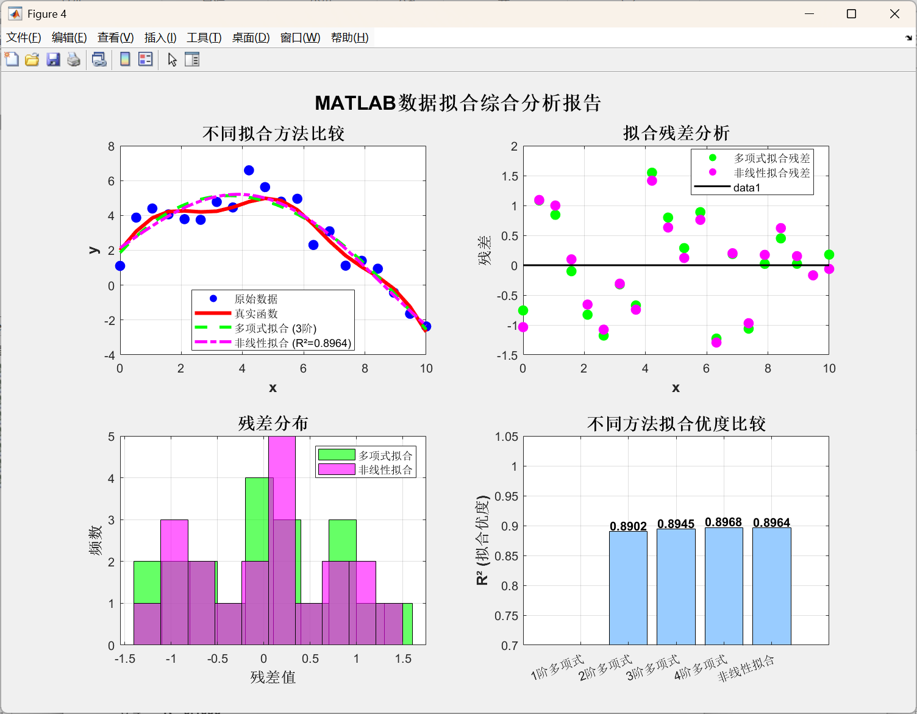The image size is (917, 714).
Task: Click the 2阶多项式 x-axis tick label
Action: point(605,668)
